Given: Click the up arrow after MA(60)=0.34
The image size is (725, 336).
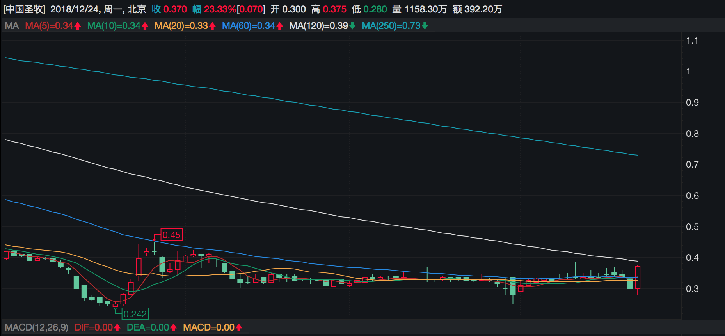Looking at the screenshot, I should tap(279, 26).
